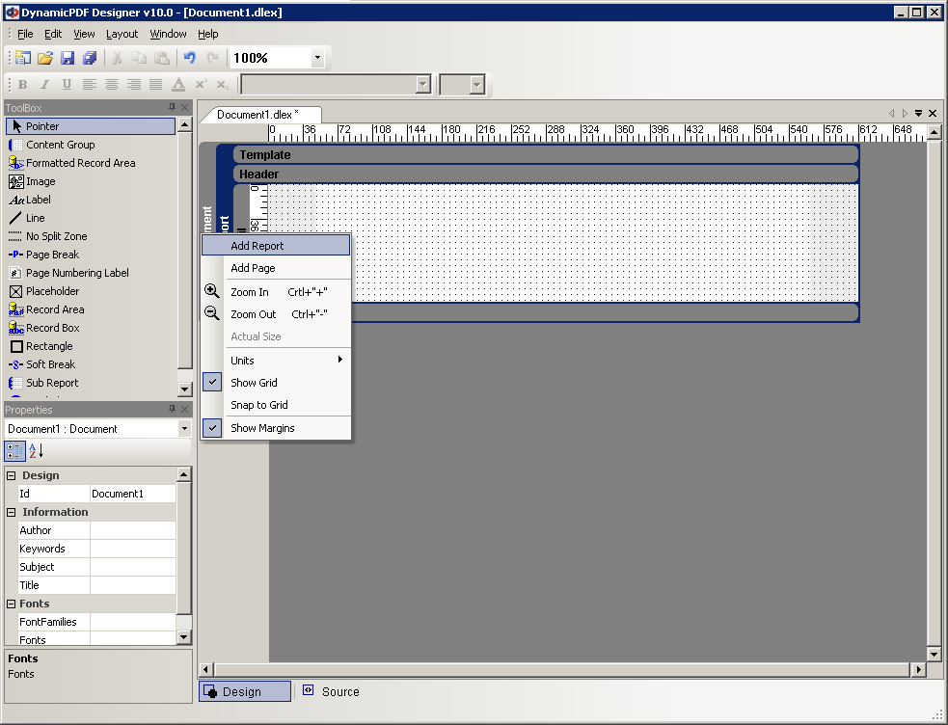Select the Record Box tool

click(x=91, y=328)
